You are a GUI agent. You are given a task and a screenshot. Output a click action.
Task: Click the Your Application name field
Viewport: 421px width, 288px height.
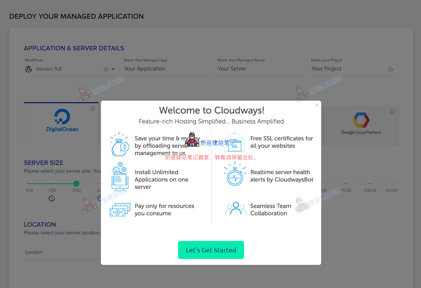tap(167, 69)
